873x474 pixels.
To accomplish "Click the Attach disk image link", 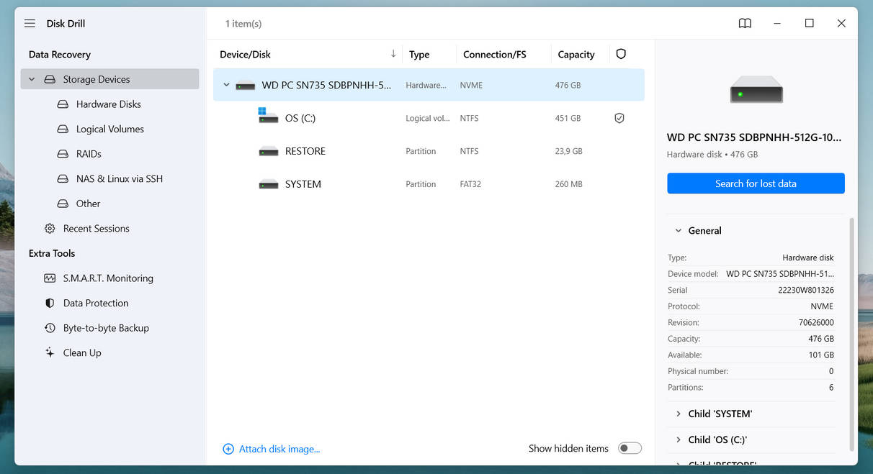I will [279, 449].
